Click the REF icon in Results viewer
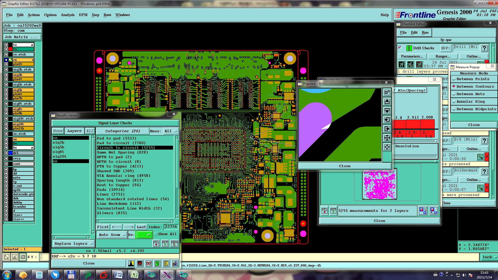Image resolution: width=498 pixels, height=280 pixels. pos(165,243)
